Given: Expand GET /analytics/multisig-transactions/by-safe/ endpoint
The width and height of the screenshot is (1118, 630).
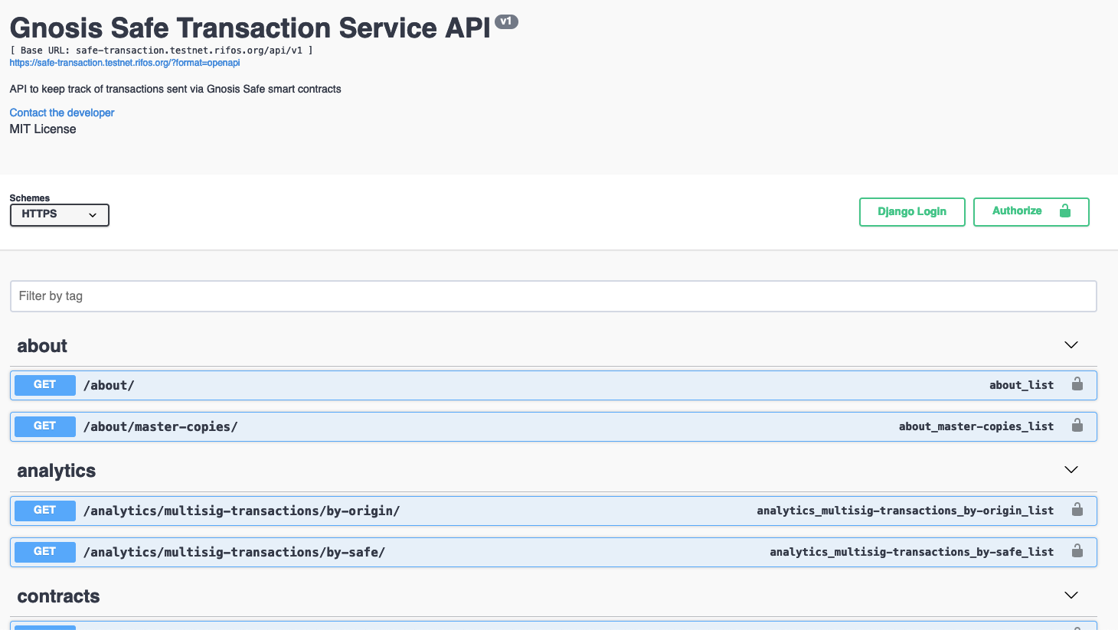Looking at the screenshot, I should click(554, 552).
